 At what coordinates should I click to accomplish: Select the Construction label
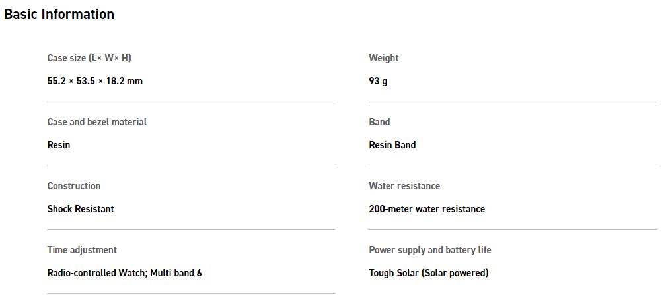click(x=74, y=186)
